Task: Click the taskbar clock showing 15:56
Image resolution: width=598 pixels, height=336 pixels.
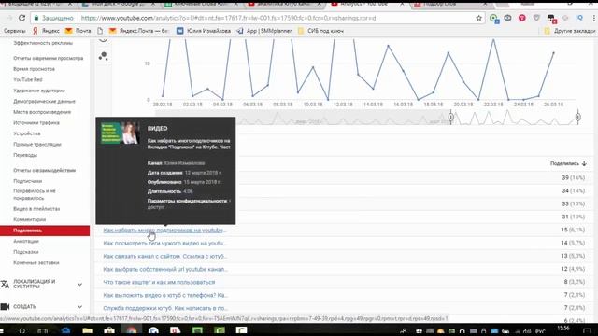Action: 563,328
